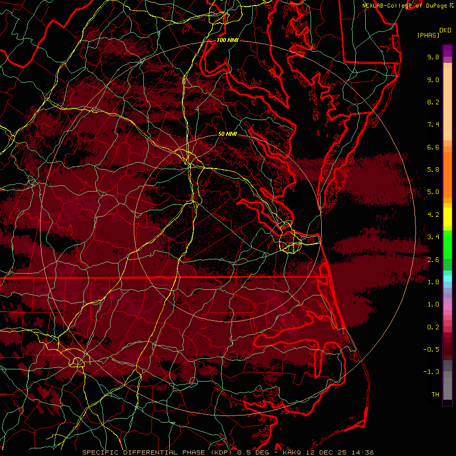
Task: Click the yellow segment of the color bar
Action: point(447,217)
